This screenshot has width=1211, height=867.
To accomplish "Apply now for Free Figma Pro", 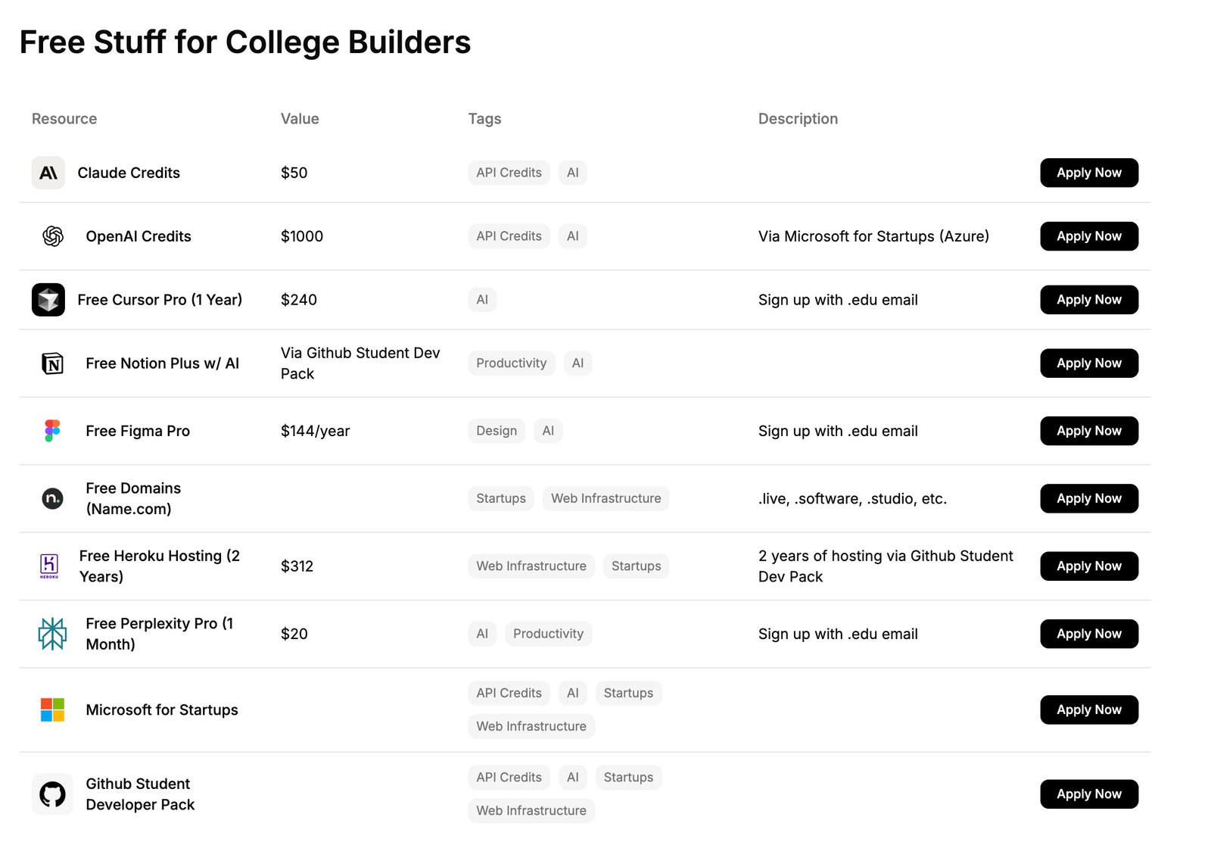I will pyautogui.click(x=1089, y=431).
